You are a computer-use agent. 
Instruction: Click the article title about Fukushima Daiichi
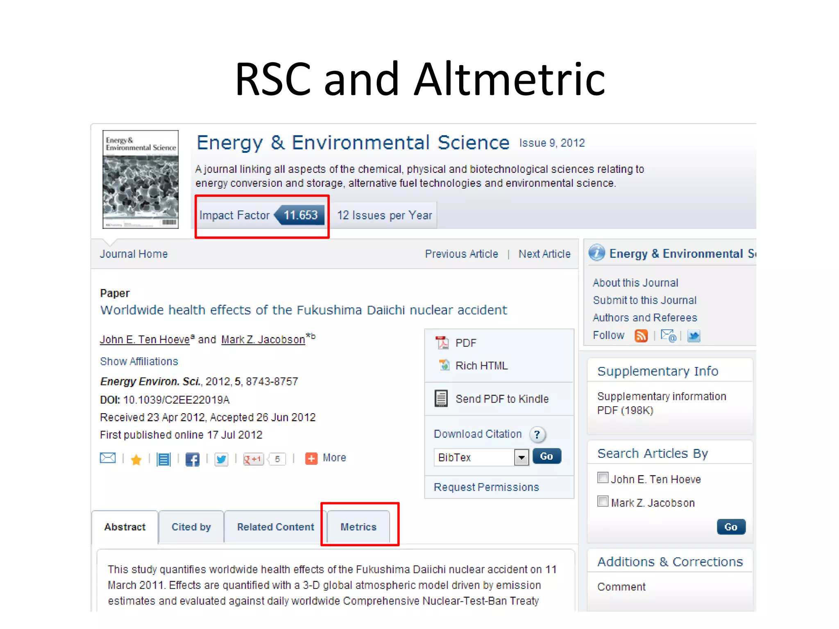[304, 310]
